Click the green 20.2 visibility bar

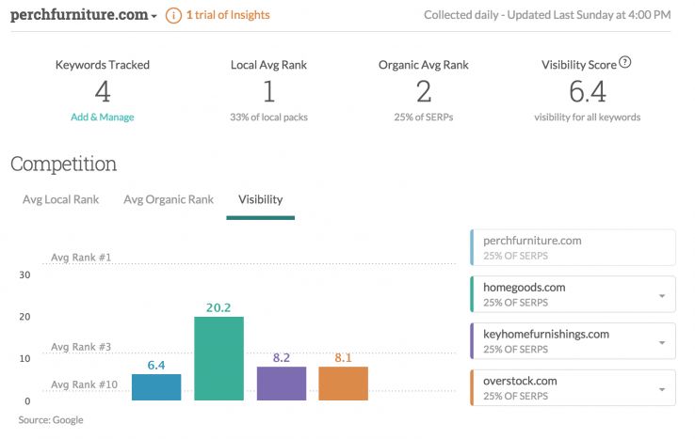coord(218,358)
